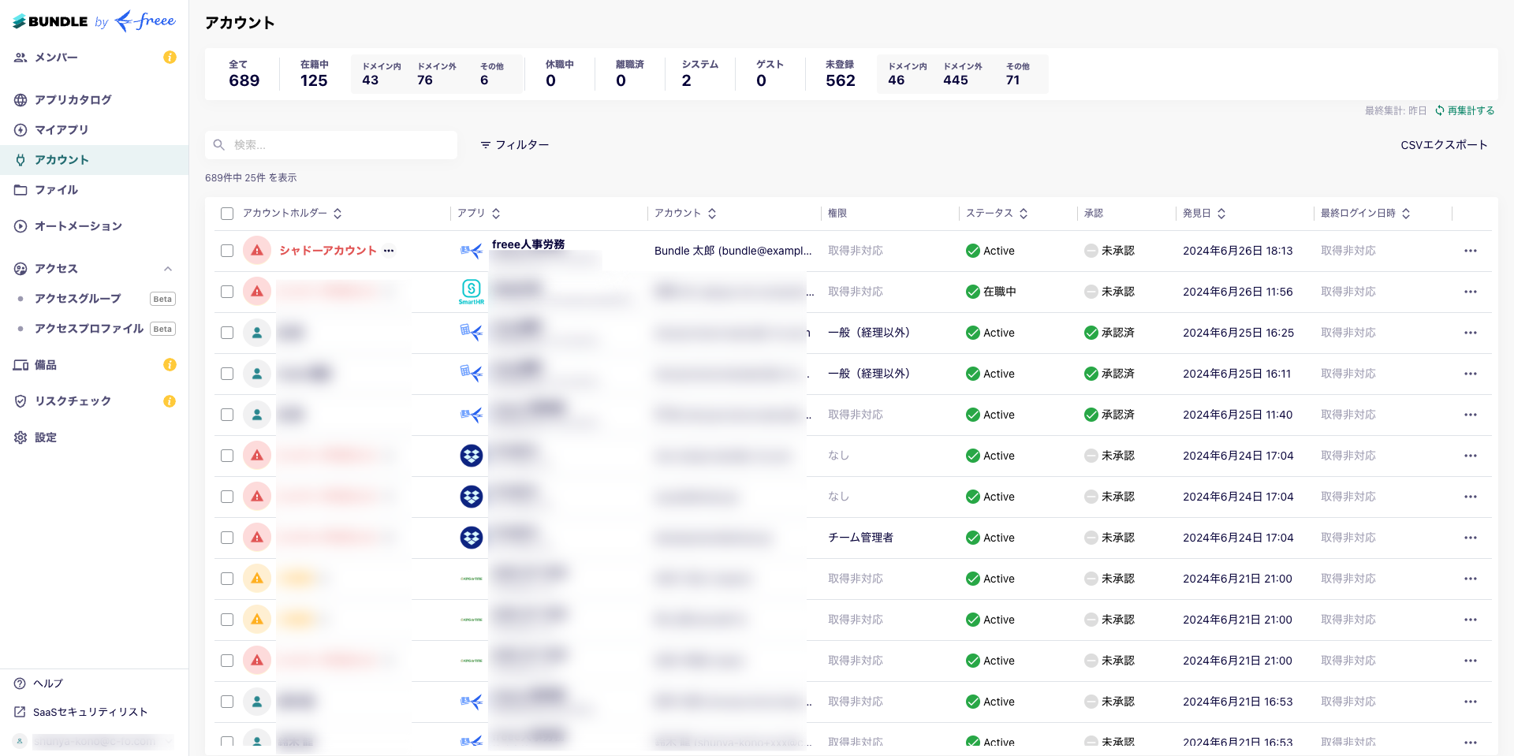The width and height of the screenshot is (1514, 756).
Task: Click the info badge next to リスクチェック
Action: 170,401
